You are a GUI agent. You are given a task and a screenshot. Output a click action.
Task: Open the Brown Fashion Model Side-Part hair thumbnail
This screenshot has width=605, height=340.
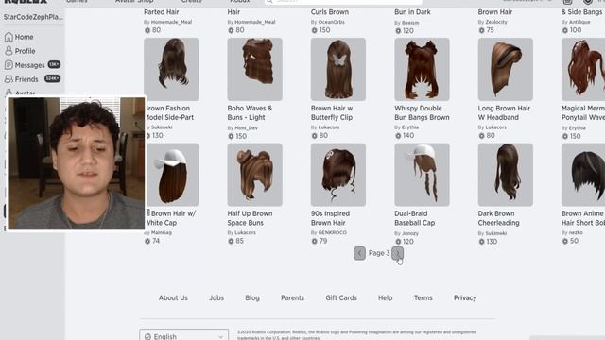(171, 69)
